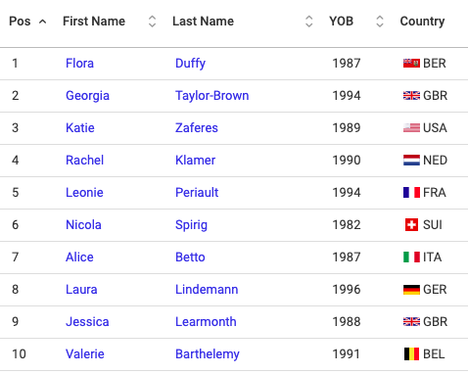Open the Taylor-Brown last name link
468x374 pixels.
click(212, 96)
